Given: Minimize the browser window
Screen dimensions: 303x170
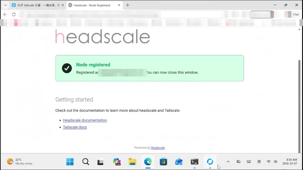Looking at the screenshot, I should tap(275, 5).
